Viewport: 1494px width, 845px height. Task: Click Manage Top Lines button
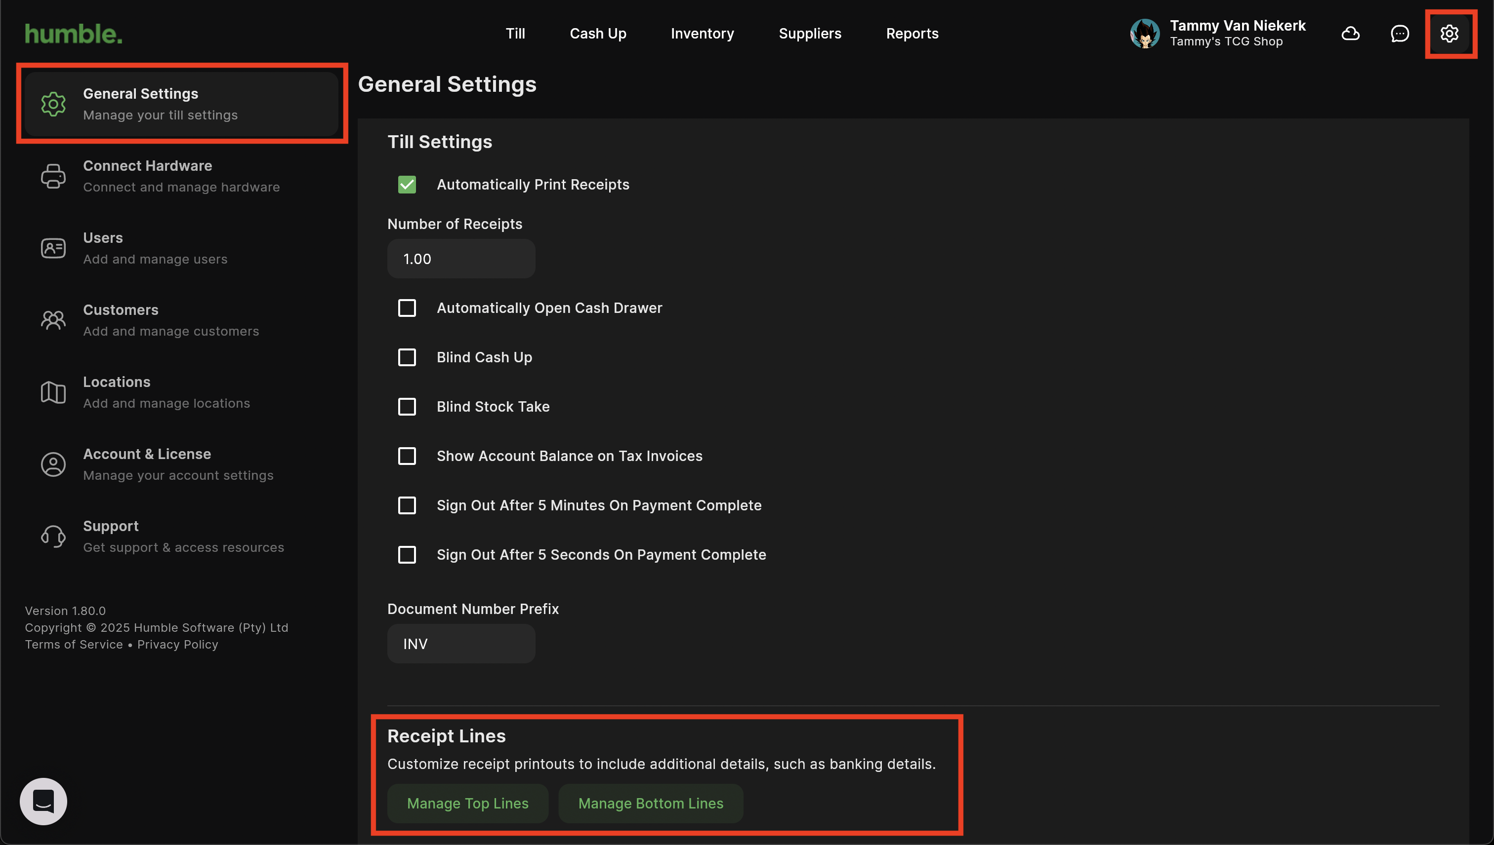(467, 803)
